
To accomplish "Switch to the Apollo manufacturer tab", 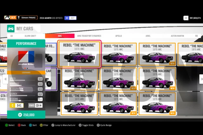I will click(119, 36).
